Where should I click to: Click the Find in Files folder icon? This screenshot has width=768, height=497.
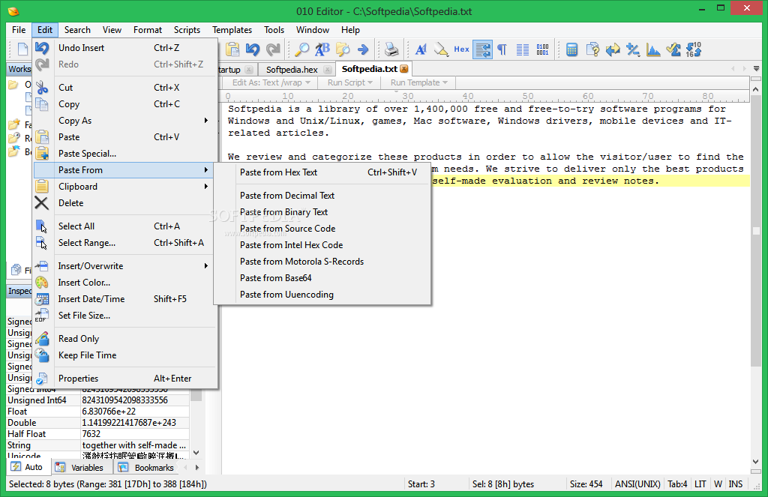pyautogui.click(x=343, y=49)
